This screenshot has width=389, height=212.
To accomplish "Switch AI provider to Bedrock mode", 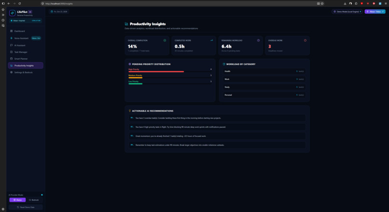I will (x=34, y=200).
